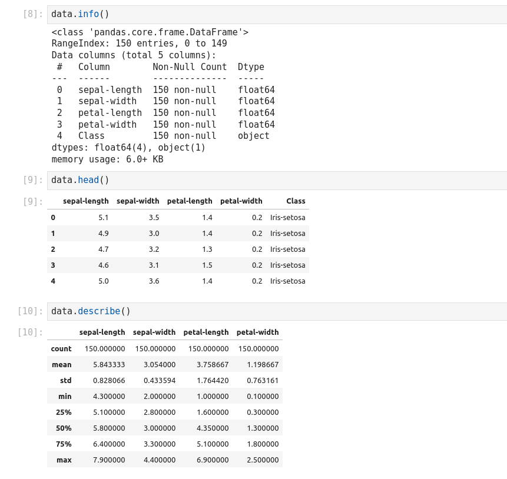Click the 'memory usage: 6.0+ KB' line

[x=107, y=159]
